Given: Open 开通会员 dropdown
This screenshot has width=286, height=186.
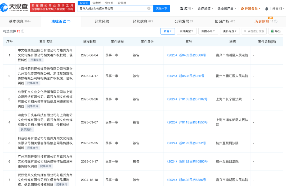Looking at the screenshot, I should pyautogui.click(x=251, y=8).
